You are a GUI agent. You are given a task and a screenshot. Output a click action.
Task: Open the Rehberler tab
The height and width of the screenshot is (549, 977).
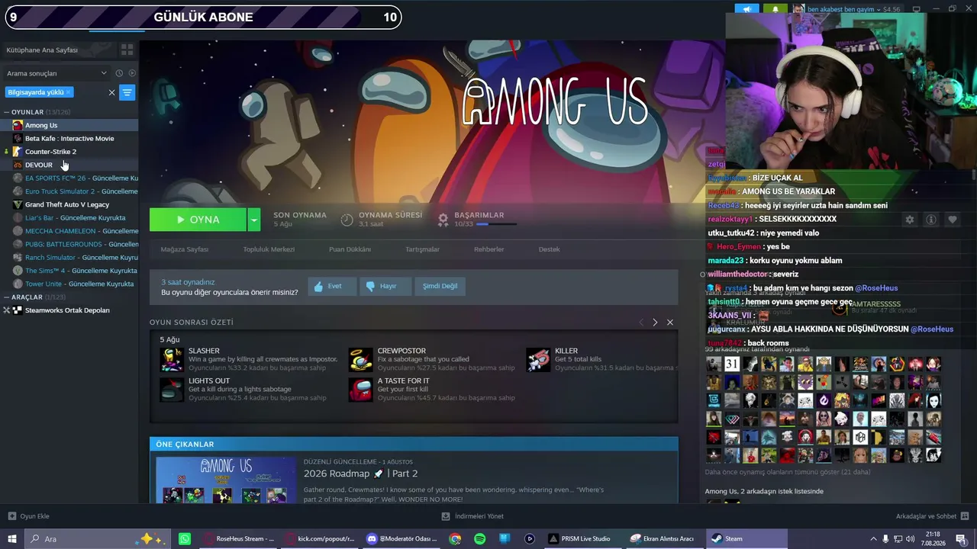pos(488,249)
